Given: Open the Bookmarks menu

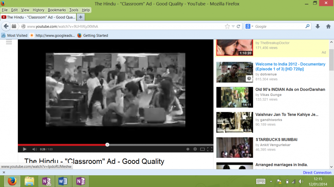Looking at the screenshot, I should 56,10.
